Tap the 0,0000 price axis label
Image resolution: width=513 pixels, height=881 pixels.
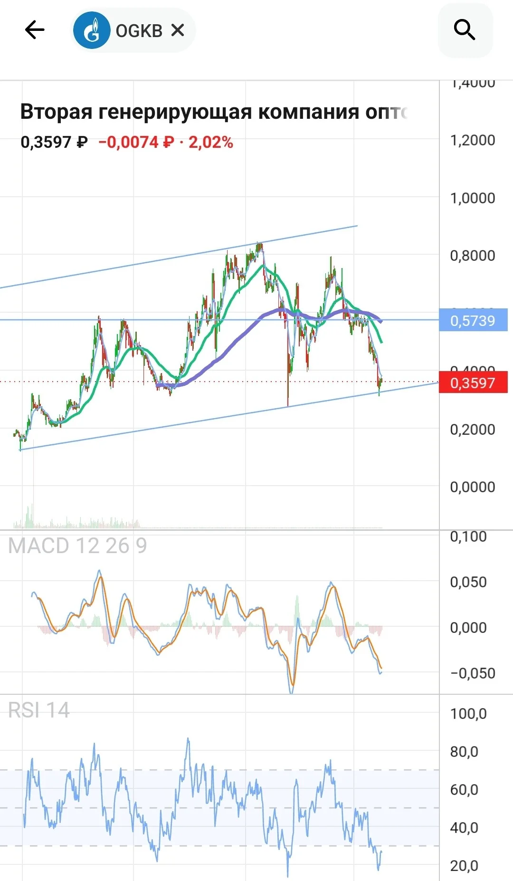pyautogui.click(x=473, y=487)
